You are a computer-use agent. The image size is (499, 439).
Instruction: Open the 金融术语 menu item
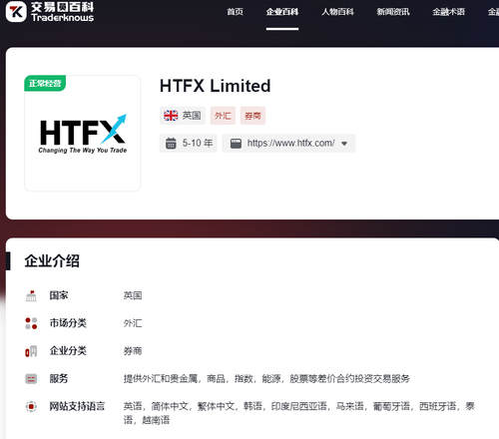point(448,12)
